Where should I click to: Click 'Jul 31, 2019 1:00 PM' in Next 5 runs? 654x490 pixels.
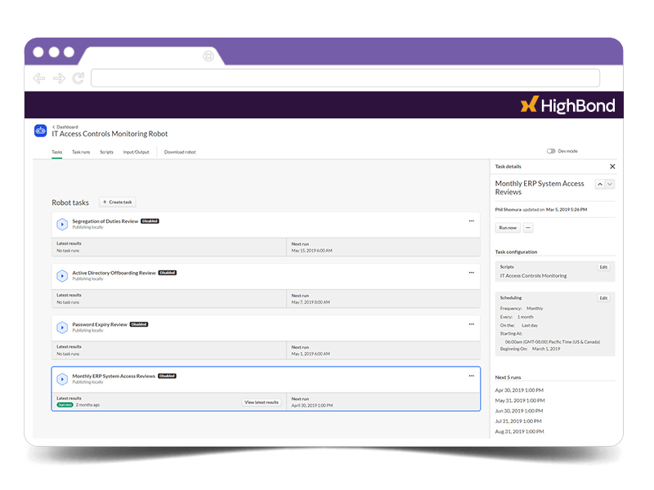pyautogui.click(x=518, y=421)
